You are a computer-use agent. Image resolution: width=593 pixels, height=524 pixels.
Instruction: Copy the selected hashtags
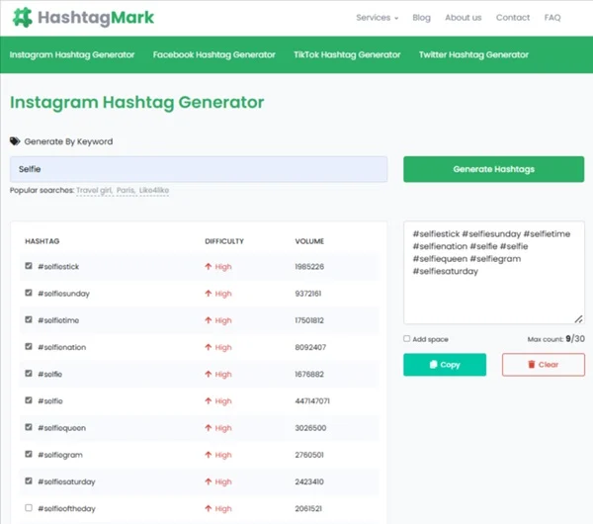[x=445, y=365]
